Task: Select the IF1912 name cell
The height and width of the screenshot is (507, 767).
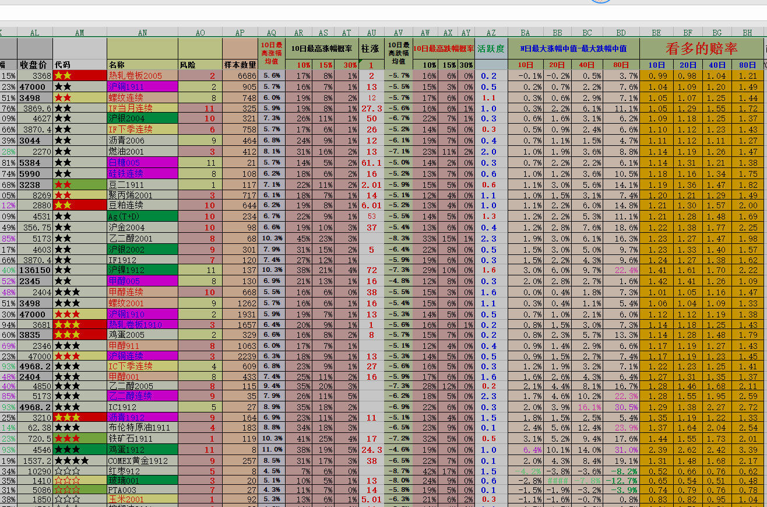Action: coord(142,260)
